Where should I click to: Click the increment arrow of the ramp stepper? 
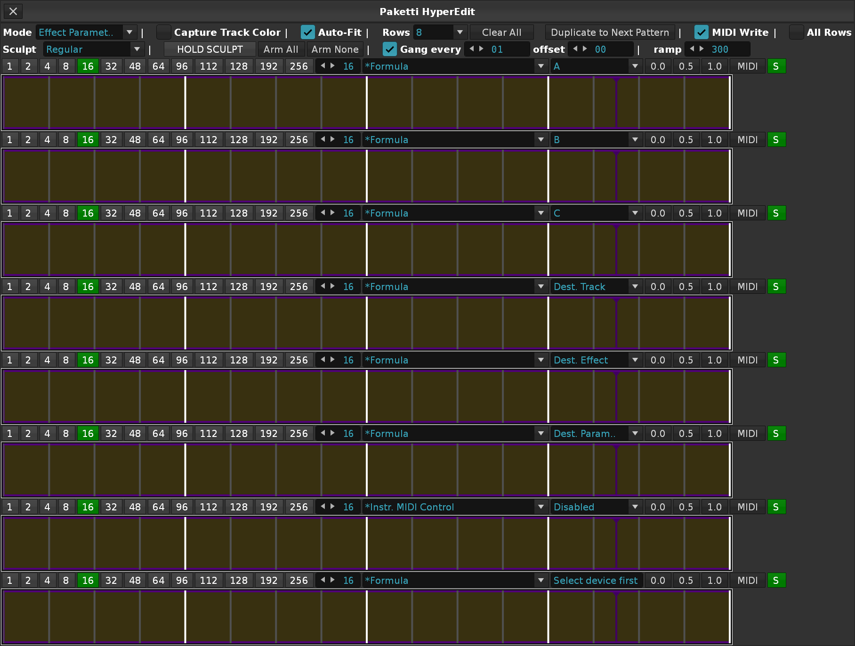pyautogui.click(x=702, y=49)
